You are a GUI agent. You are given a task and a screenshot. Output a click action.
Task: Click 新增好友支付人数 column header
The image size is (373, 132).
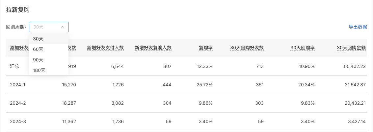(x=105, y=48)
